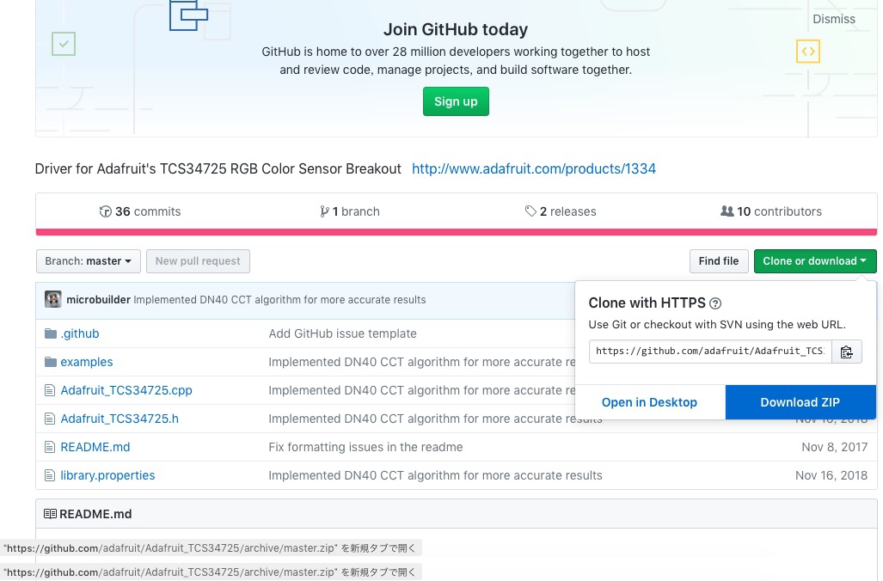Open README.md in the file list
The image size is (883, 581).
coord(95,447)
